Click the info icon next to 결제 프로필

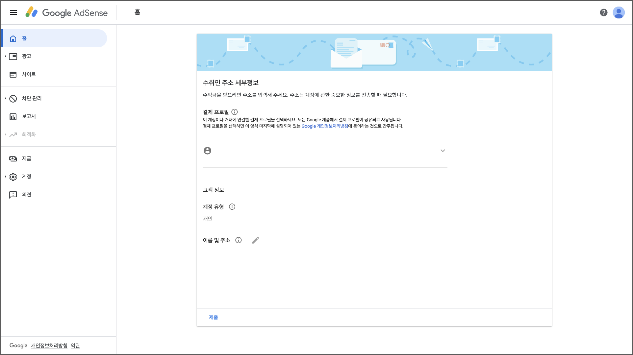point(235,112)
